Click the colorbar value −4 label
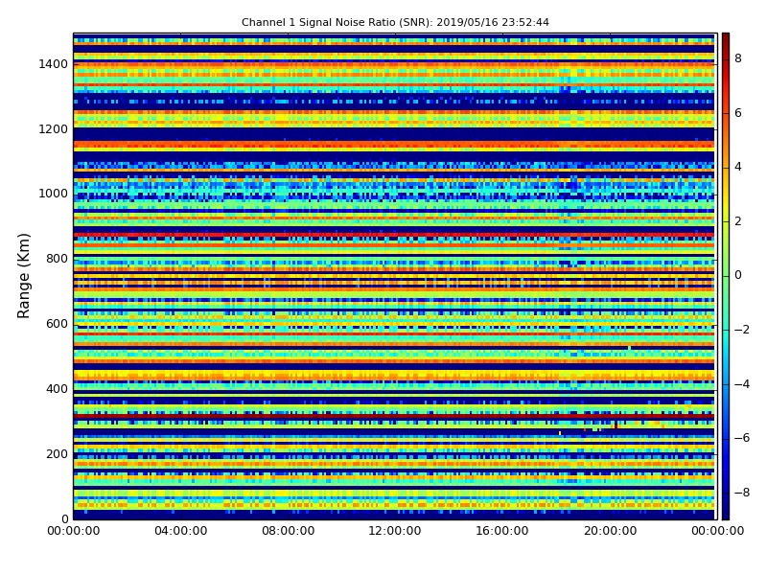Viewport: 767px width, 575px height. pyautogui.click(x=742, y=384)
